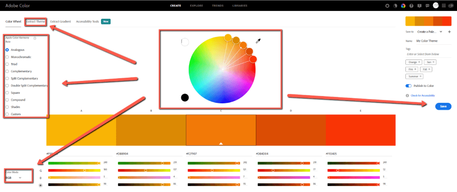This screenshot has width=457, height=192.
Task: Click the red-orange handle on the color wheel
Action: (253, 59)
